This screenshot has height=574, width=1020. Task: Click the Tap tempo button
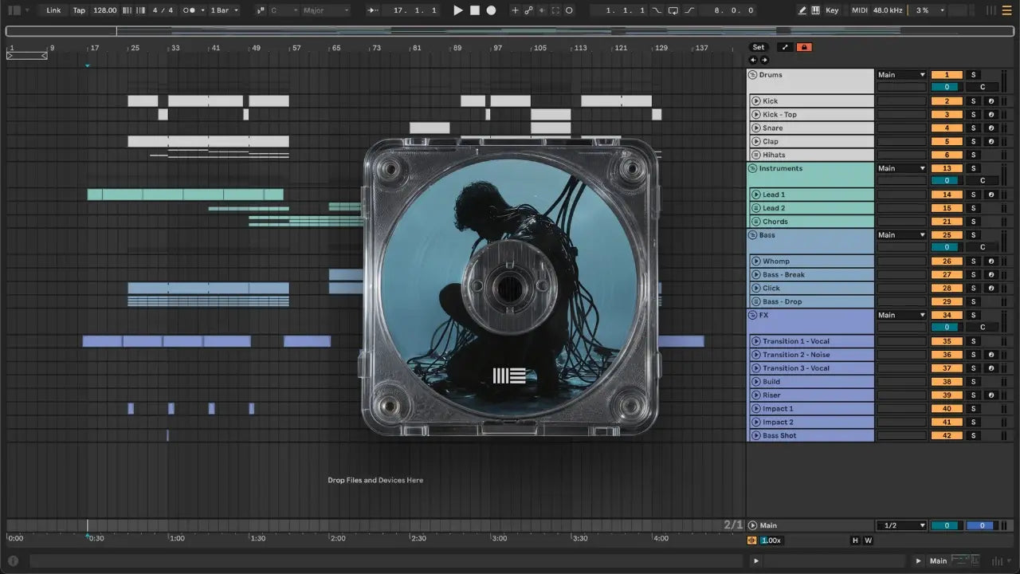pyautogui.click(x=79, y=10)
